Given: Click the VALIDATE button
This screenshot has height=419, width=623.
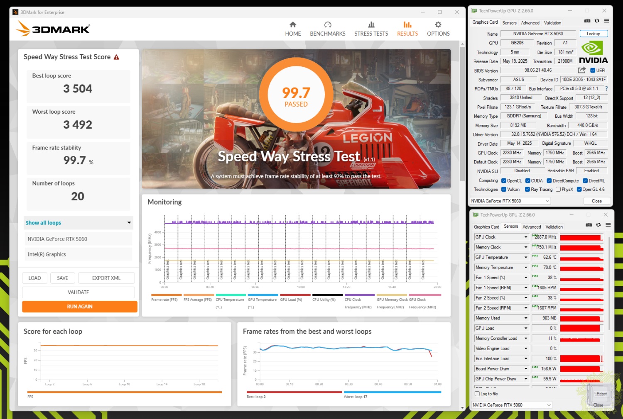Looking at the screenshot, I should [78, 292].
